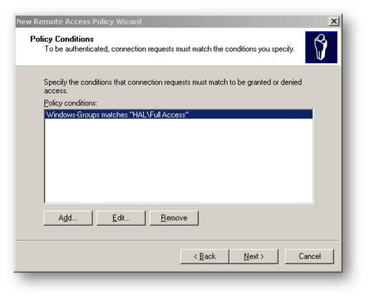Click the wizard figure icon in the header
Screen dimensions: 370x300
coord(321,47)
